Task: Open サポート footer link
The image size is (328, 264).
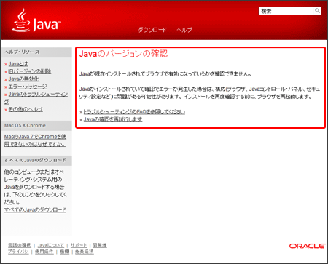Action: [79, 245]
